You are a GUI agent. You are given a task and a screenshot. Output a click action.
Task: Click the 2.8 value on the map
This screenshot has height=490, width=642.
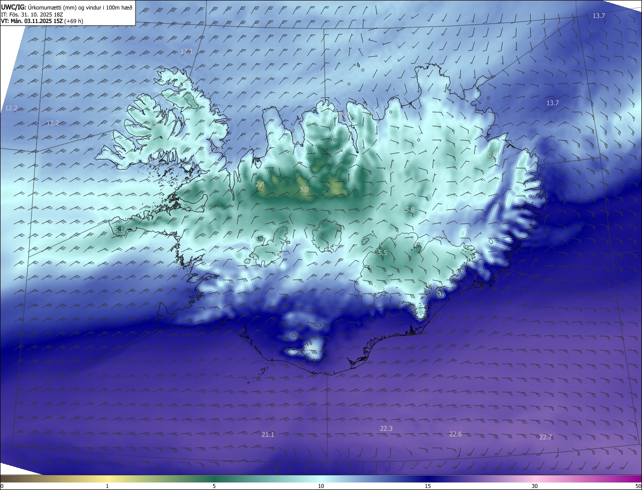[260, 184]
